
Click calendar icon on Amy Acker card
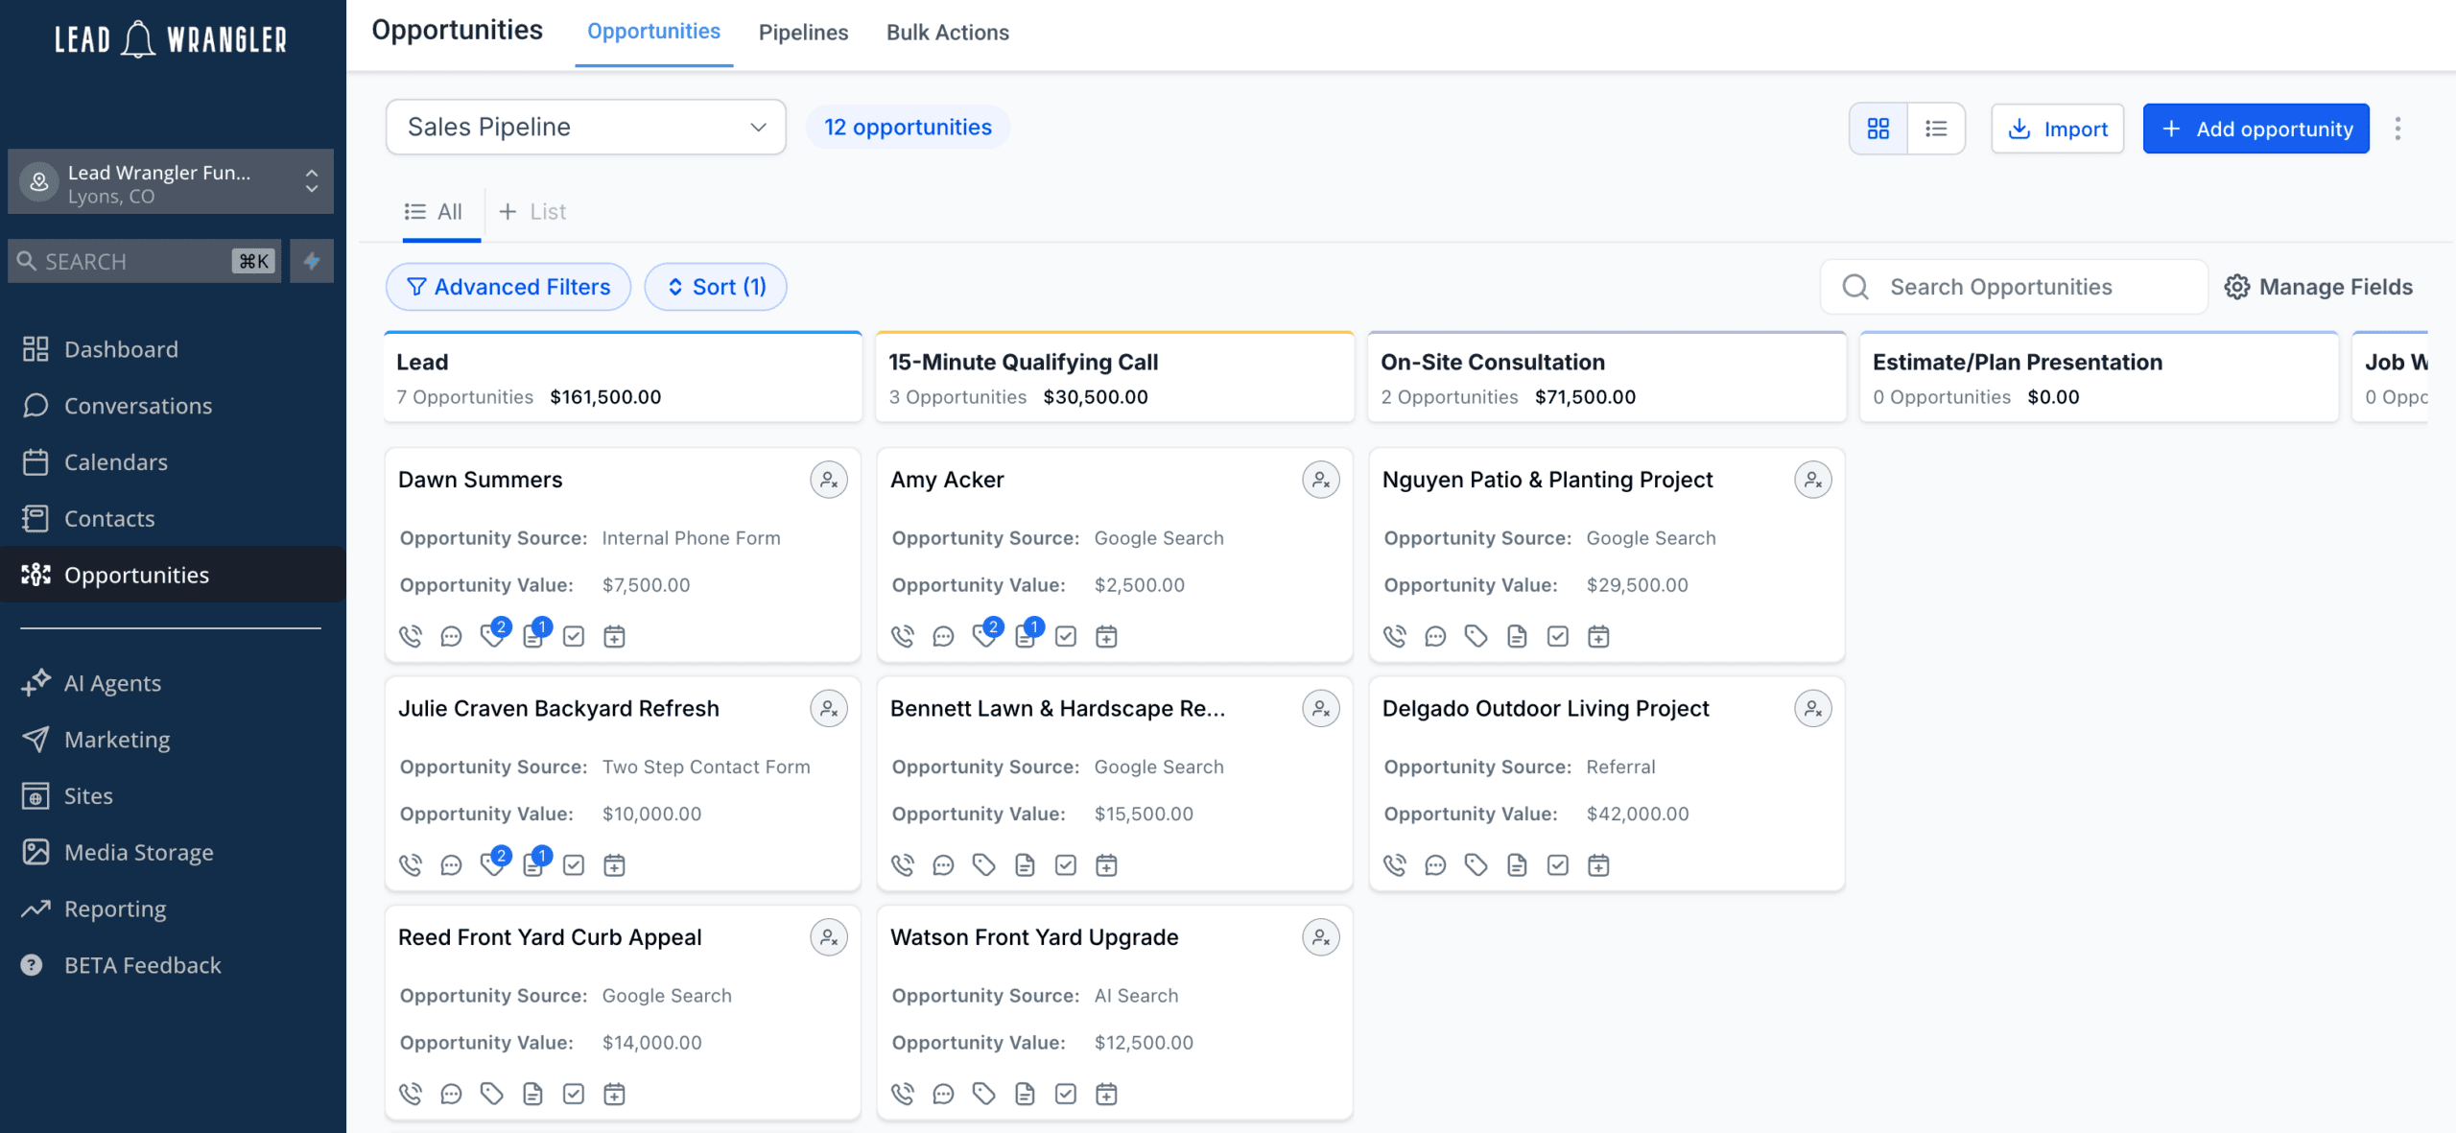coord(1106,636)
